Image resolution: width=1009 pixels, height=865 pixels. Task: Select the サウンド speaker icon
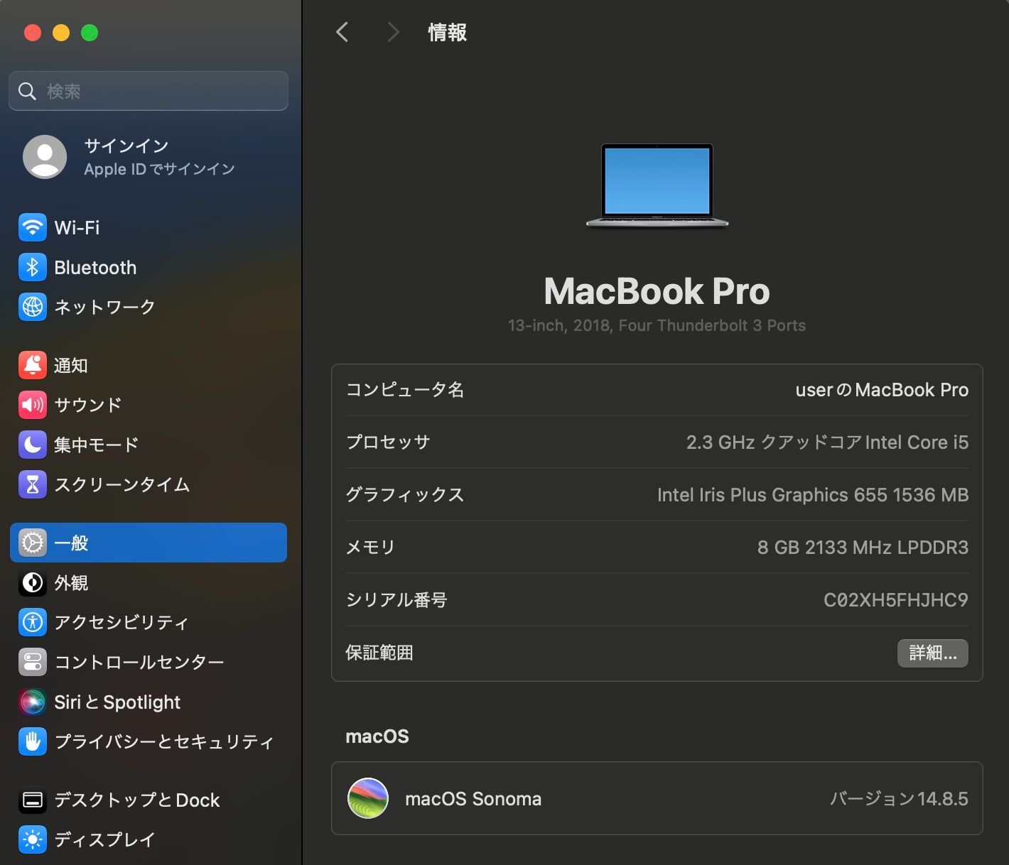(x=33, y=405)
